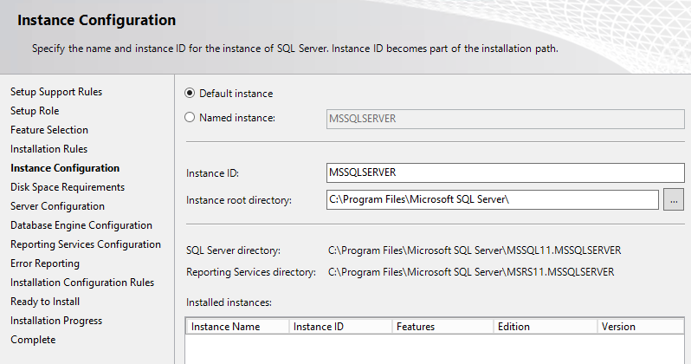Image resolution: width=691 pixels, height=364 pixels.
Task: Go to Disk Space Requirements step
Action: (x=68, y=187)
